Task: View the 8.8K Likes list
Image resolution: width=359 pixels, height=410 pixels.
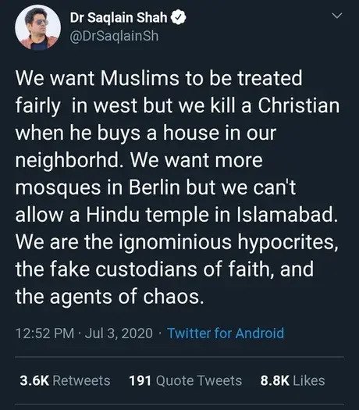Action: 293,380
